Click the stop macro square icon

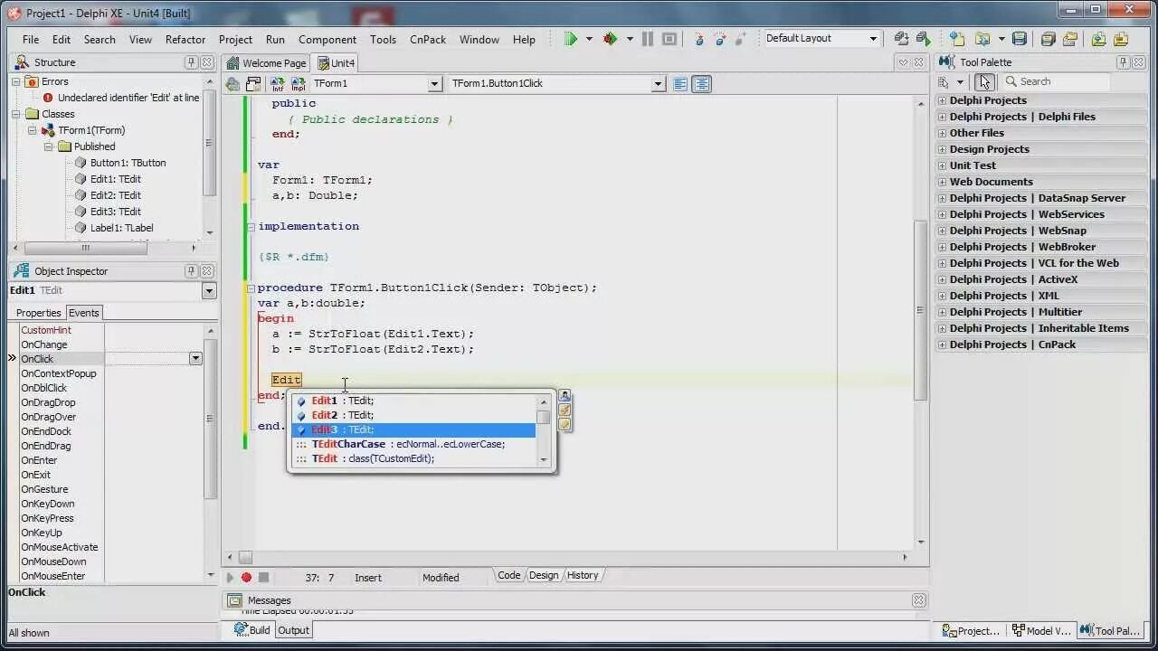263,577
